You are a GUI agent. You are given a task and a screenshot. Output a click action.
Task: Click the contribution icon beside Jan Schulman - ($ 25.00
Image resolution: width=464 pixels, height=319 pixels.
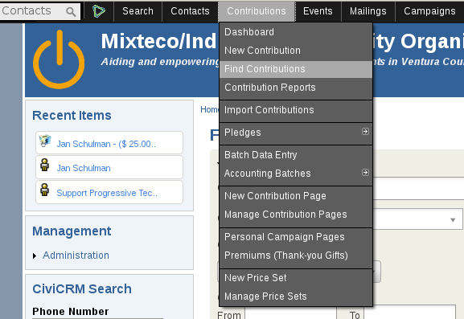click(x=45, y=141)
